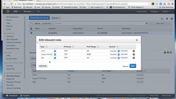Open the AWS dropdown menu
The height and width of the screenshot is (99, 176).
17,12
